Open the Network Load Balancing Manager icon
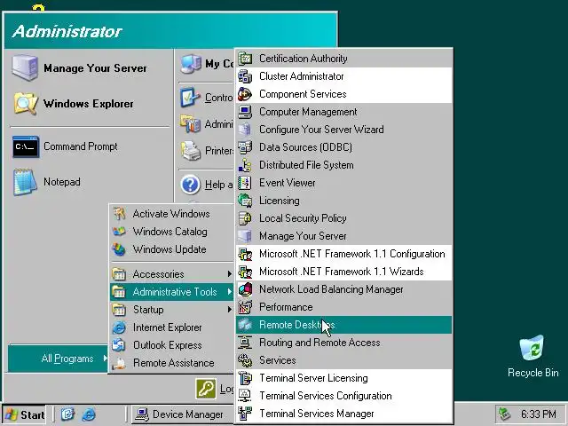Image resolution: width=568 pixels, height=426 pixels. coord(245,289)
